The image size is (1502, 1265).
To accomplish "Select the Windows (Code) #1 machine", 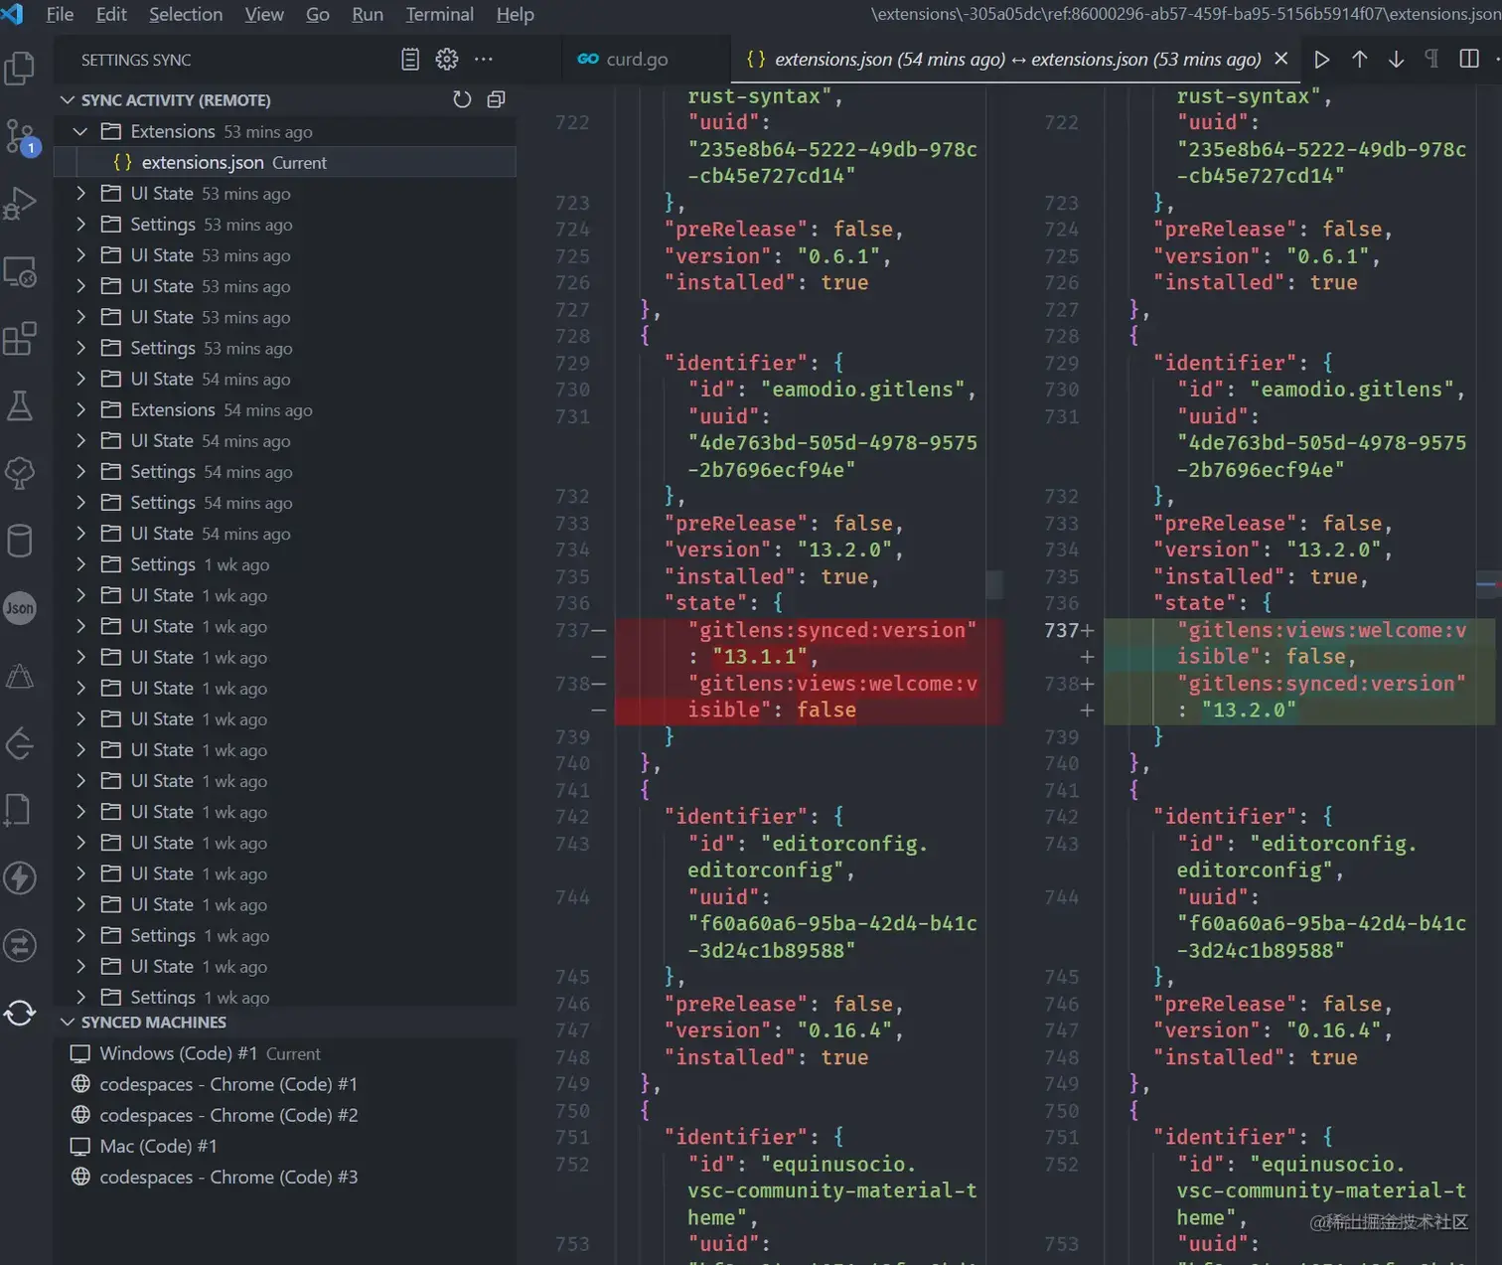I will point(285,1053).
